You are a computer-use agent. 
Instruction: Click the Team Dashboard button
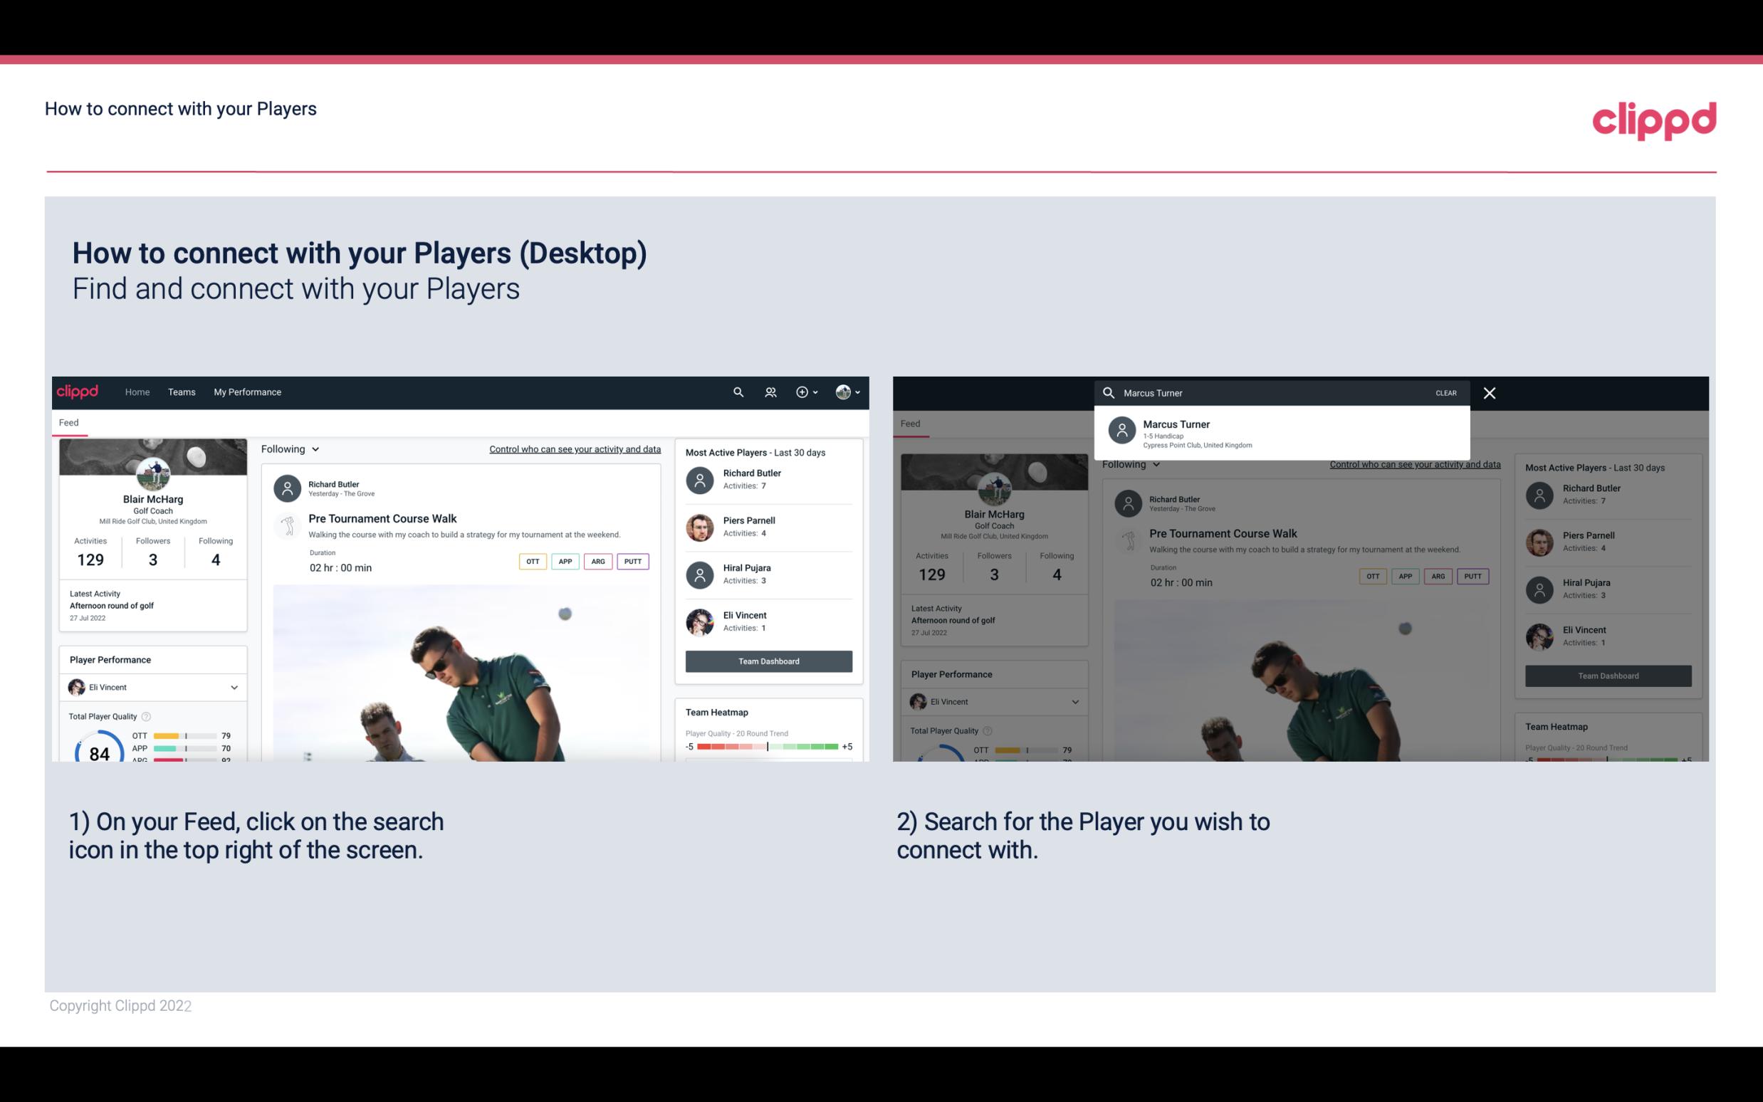point(768,660)
